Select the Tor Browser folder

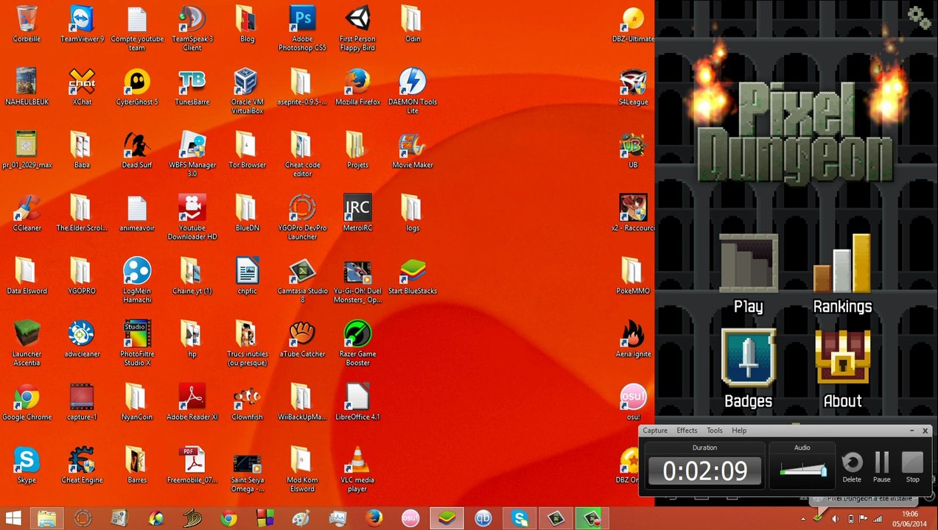[x=247, y=146]
